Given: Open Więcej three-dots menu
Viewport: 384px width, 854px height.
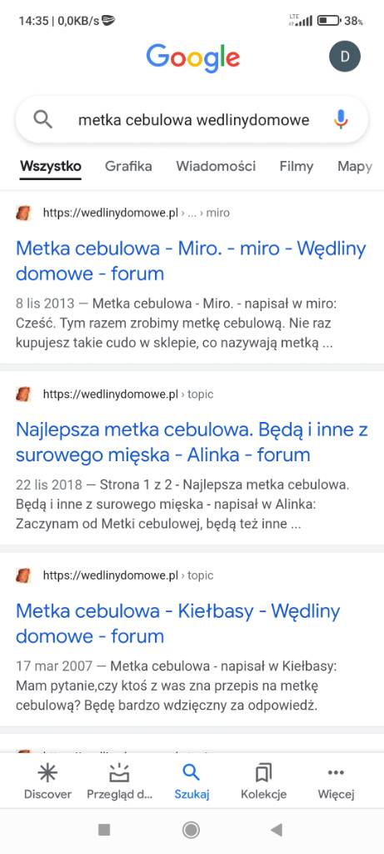Looking at the screenshot, I should pyautogui.click(x=337, y=772).
